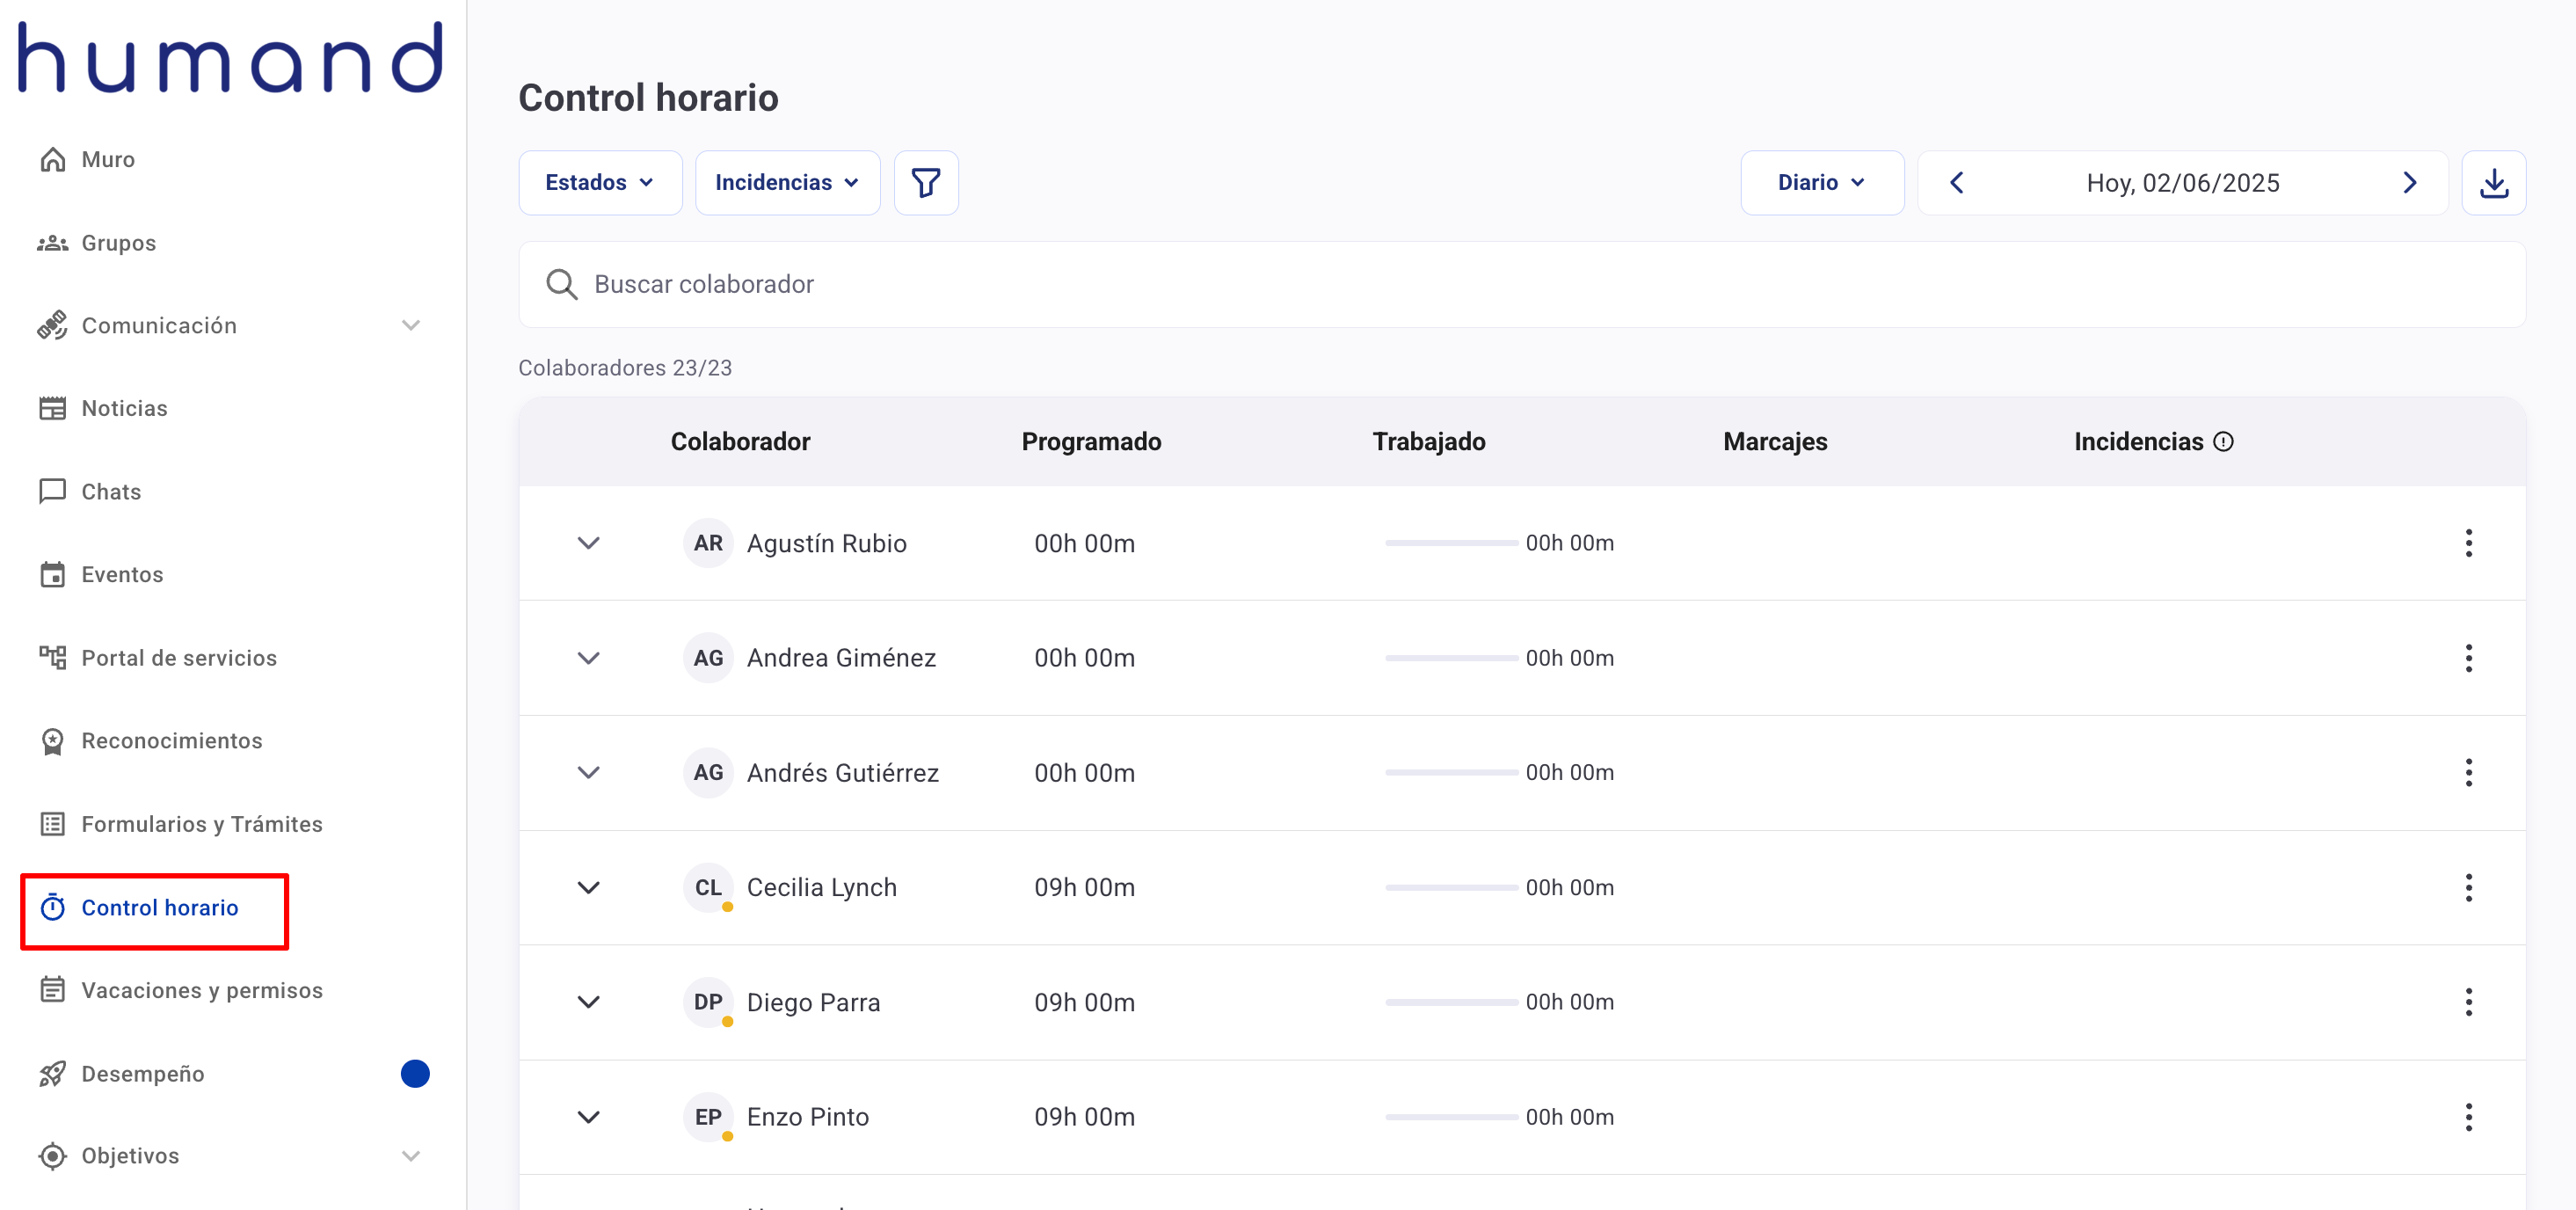Open the Diario period dropdown
The width and height of the screenshot is (2576, 1210).
point(1822,183)
